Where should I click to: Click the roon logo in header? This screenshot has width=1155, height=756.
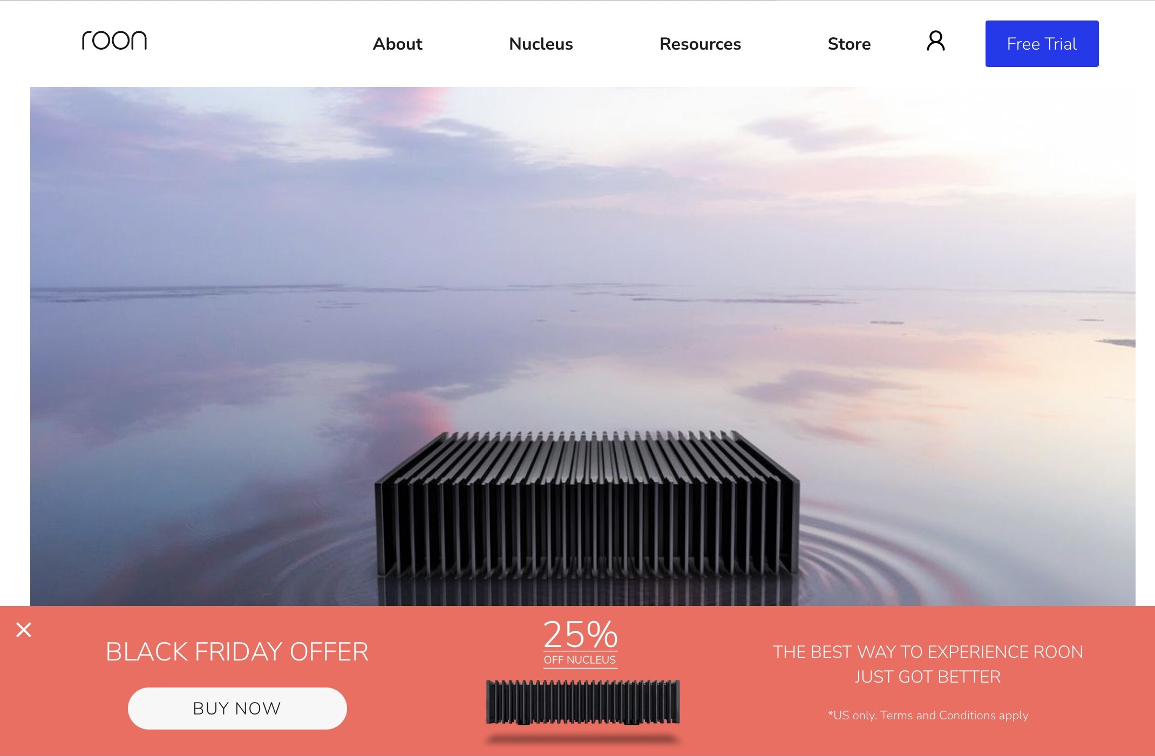[x=114, y=40]
